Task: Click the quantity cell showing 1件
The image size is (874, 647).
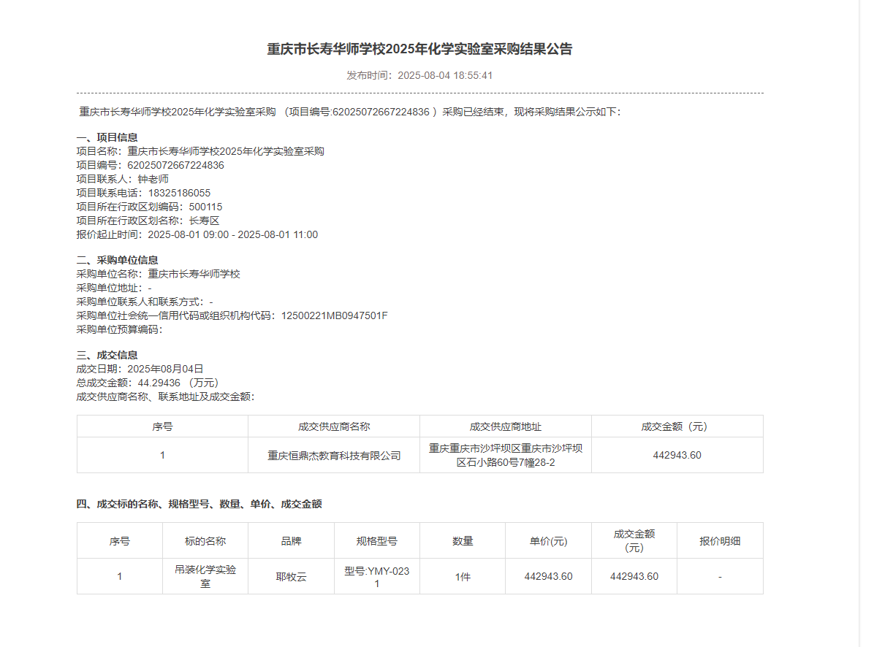Action: click(x=463, y=575)
